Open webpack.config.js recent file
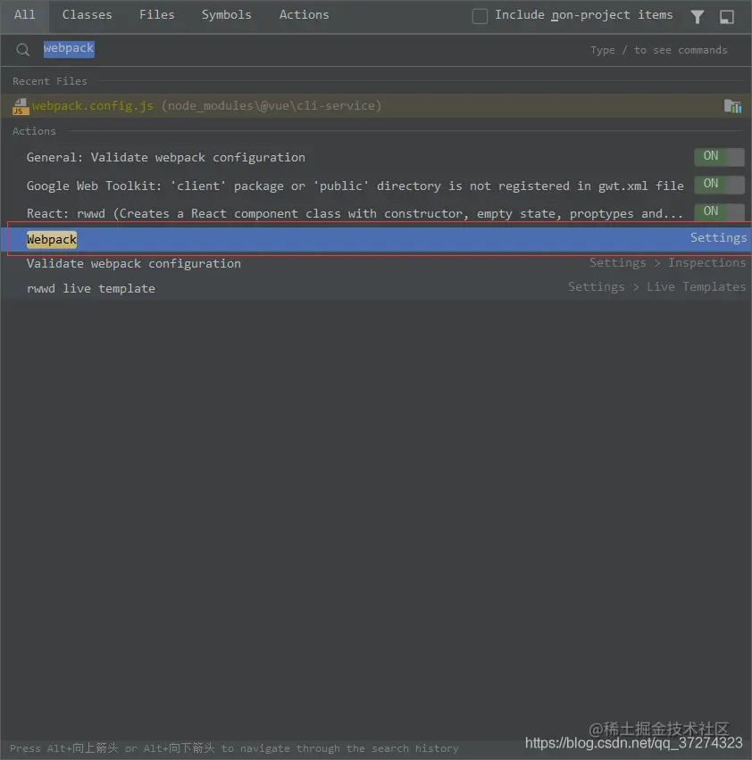This screenshot has height=760, width=752. pos(376,105)
